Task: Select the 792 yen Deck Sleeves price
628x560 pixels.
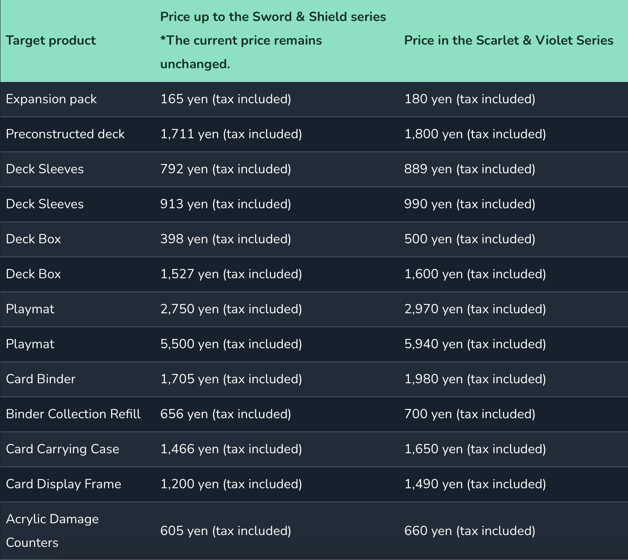Action: click(x=225, y=169)
